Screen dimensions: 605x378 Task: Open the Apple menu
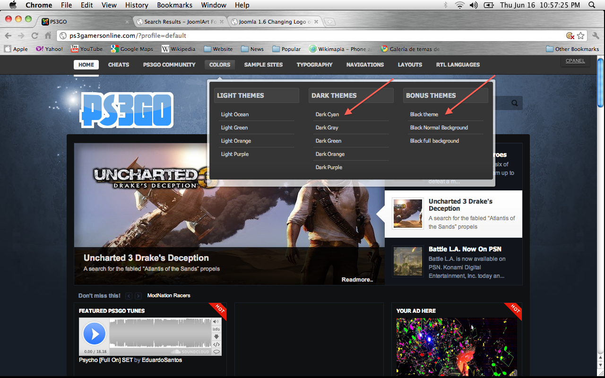click(x=13, y=5)
